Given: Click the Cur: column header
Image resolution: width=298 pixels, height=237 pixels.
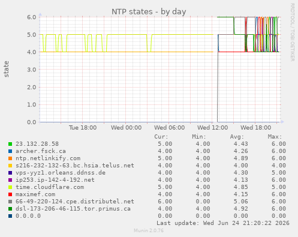Looking at the screenshot, I should pyautogui.click(x=161, y=137).
